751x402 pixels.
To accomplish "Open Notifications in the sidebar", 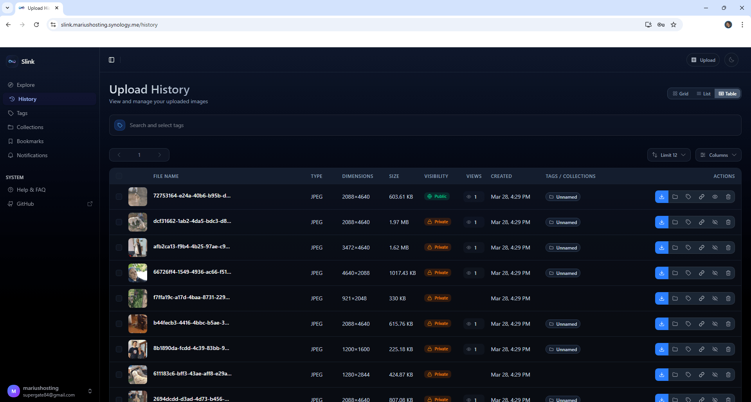I will pyautogui.click(x=32, y=155).
